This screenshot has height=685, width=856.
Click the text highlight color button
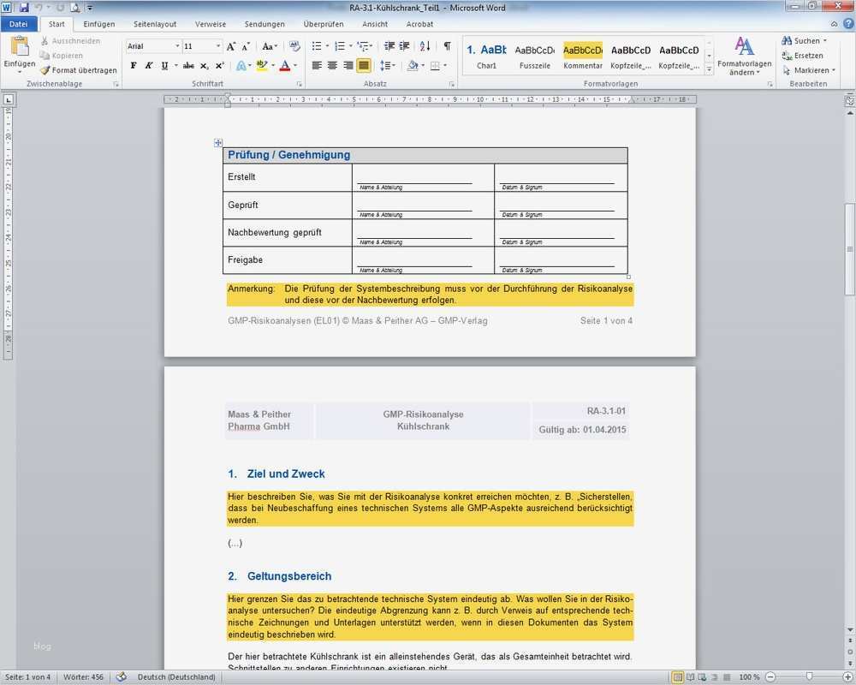(261, 66)
